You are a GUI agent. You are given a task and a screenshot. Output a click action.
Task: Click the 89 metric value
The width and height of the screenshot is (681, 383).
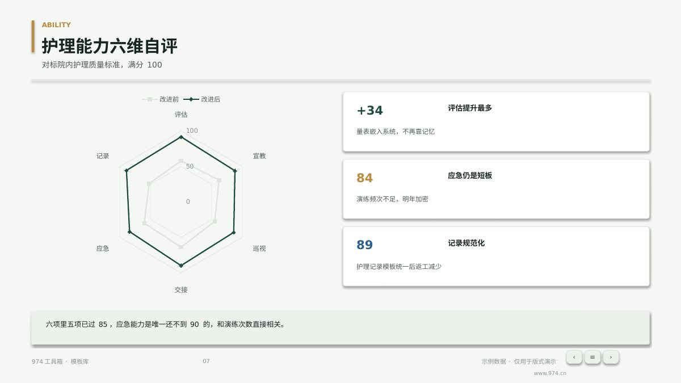pyautogui.click(x=364, y=245)
